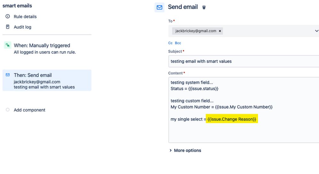Remove jackbrickey@gmail.com recipient chip
The height and width of the screenshot is (174, 319).
pyautogui.click(x=220, y=31)
